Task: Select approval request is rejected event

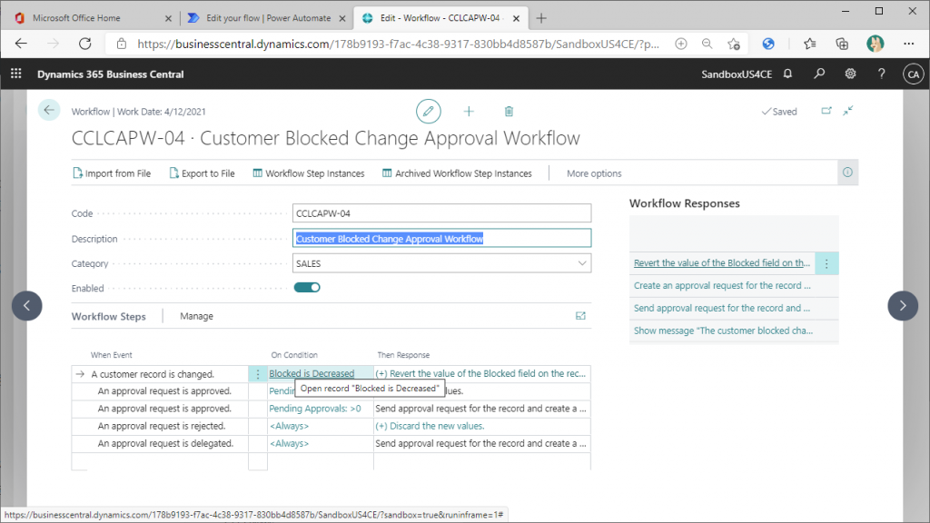Action: 162,426
